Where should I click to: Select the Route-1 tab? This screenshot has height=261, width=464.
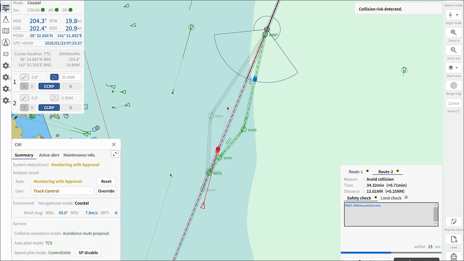(x=356, y=172)
